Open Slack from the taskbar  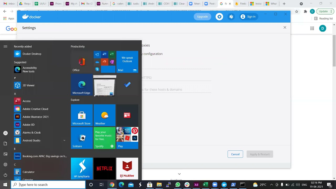(x=187, y=185)
